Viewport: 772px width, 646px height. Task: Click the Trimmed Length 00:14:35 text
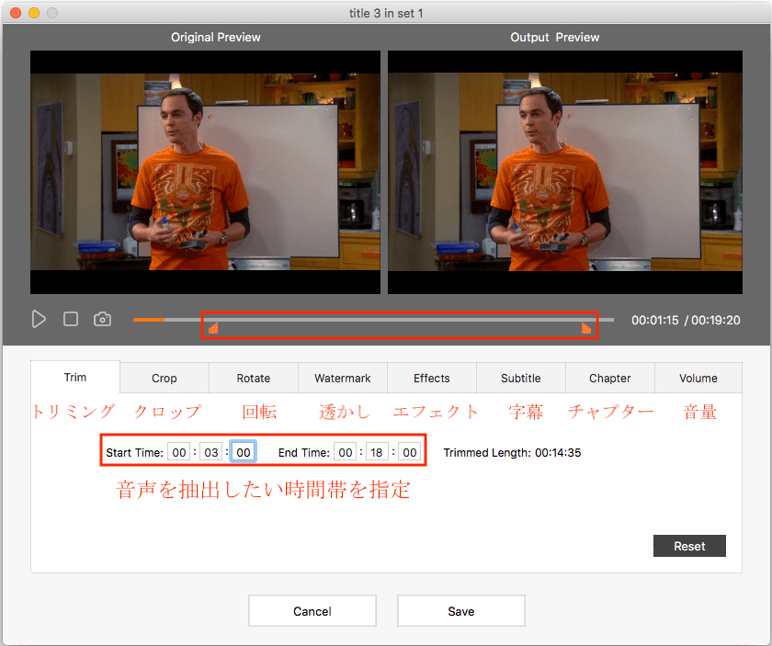click(512, 452)
